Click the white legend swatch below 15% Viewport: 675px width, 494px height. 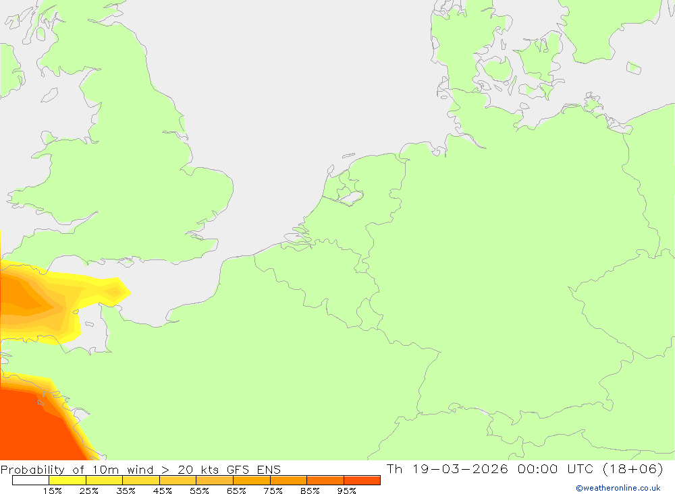pos(30,481)
